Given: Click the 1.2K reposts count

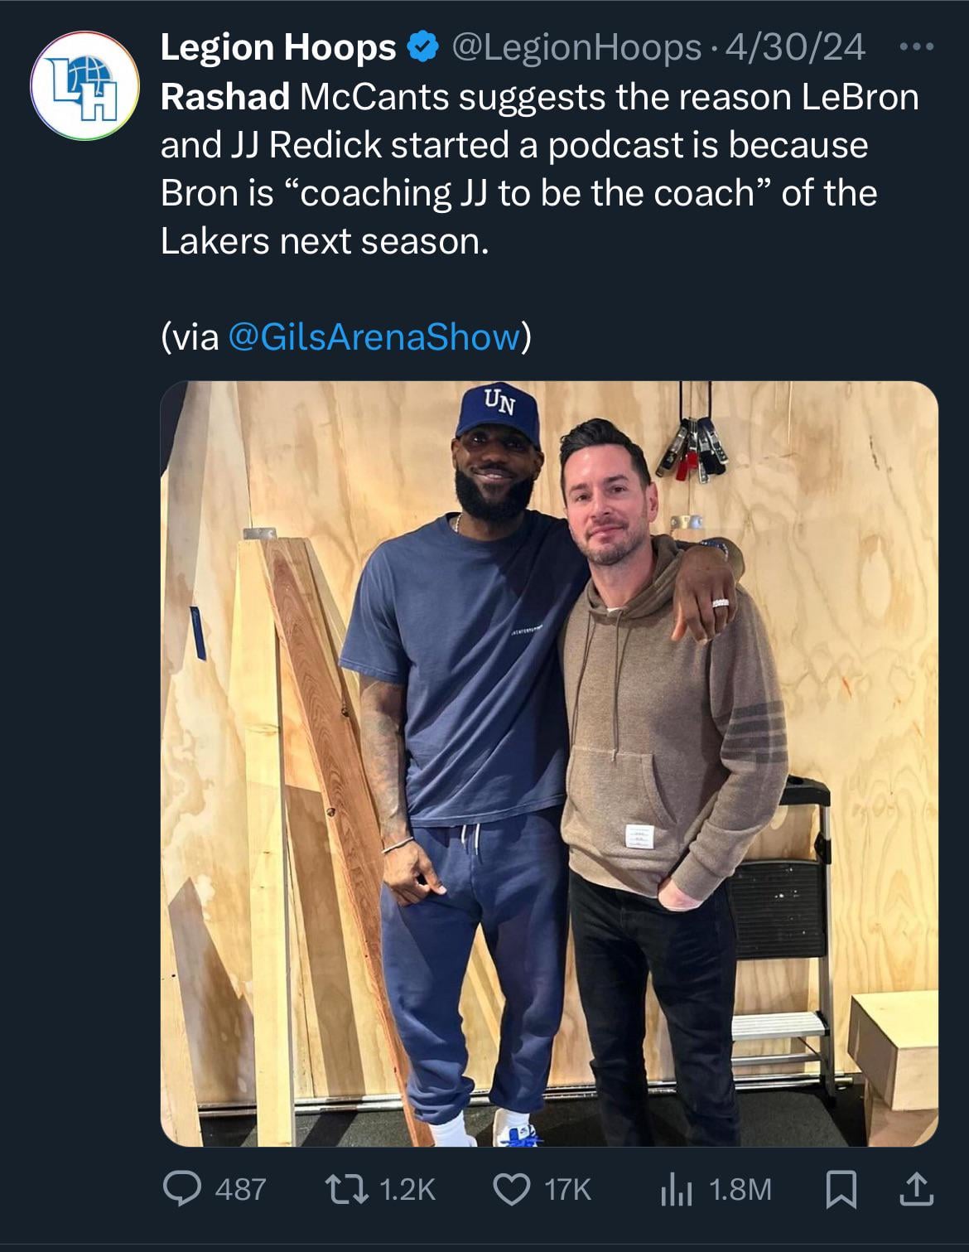Looking at the screenshot, I should 407,1190.
